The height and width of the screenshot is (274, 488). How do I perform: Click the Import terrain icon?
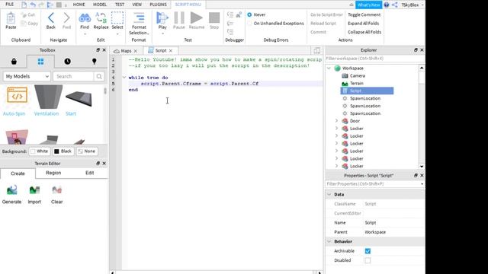click(x=34, y=190)
